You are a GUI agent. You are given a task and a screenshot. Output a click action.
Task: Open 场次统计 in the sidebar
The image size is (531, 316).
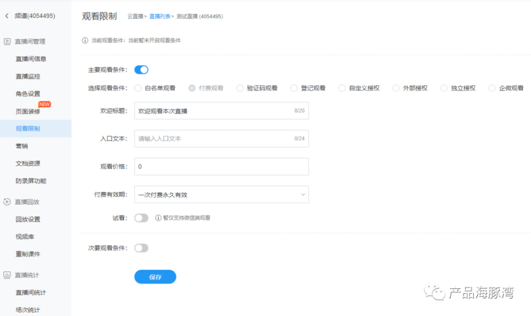tap(28, 310)
